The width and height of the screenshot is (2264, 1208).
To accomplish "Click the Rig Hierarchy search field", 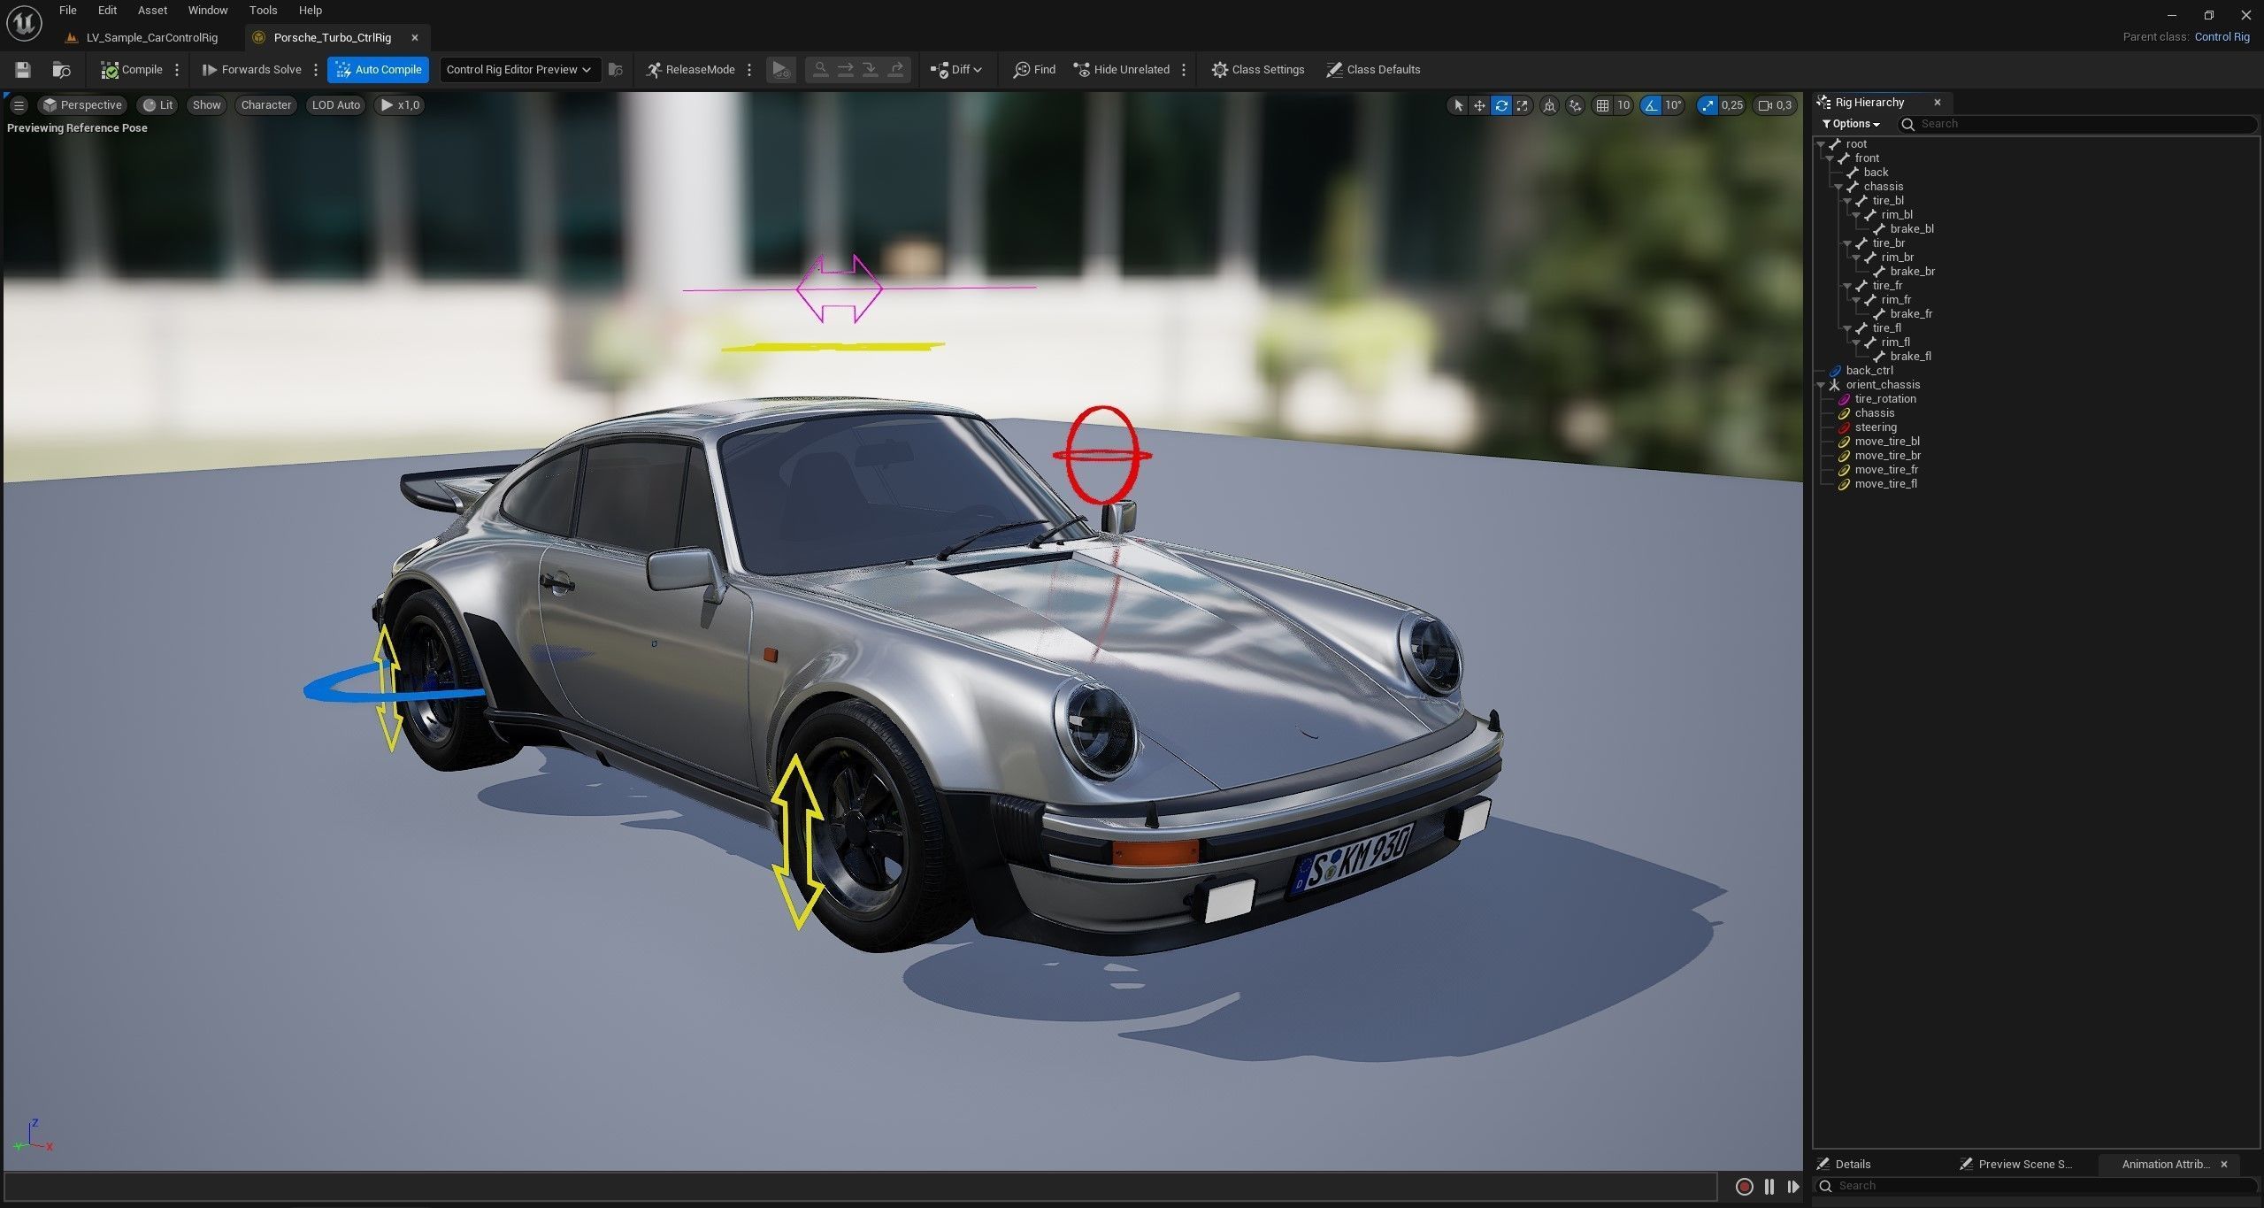I will click(x=2079, y=124).
